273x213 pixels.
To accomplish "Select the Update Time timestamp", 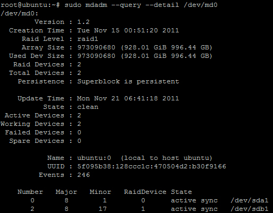I will [x=128, y=98].
